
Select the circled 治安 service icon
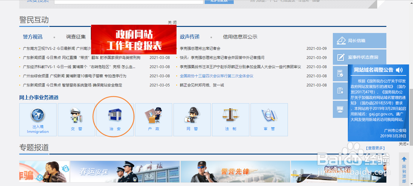pyautogui.click(x=115, y=120)
